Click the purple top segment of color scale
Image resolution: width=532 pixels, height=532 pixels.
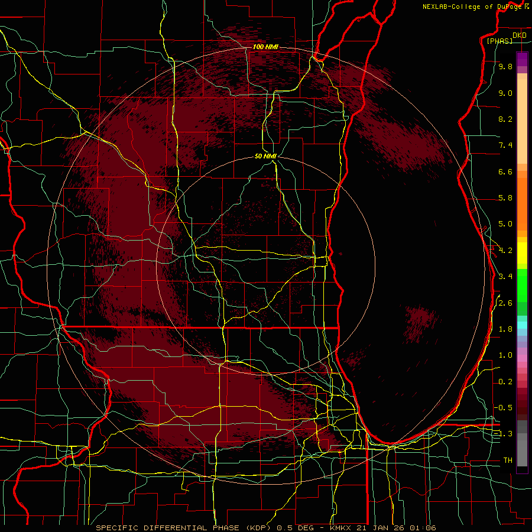click(x=522, y=59)
